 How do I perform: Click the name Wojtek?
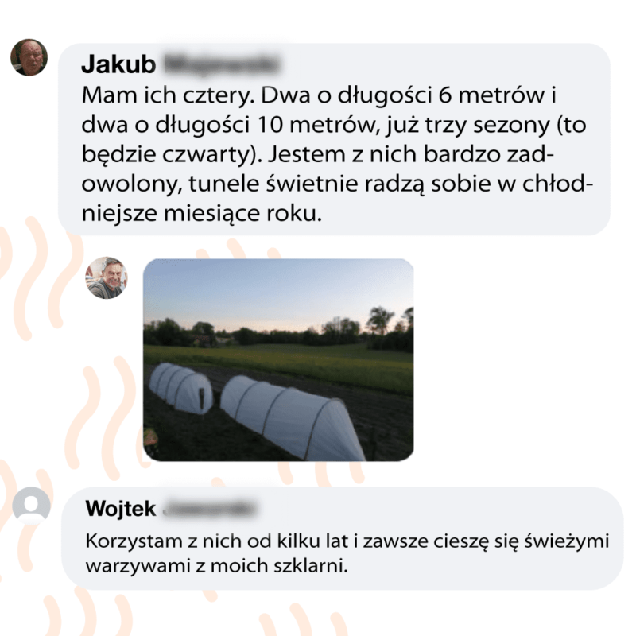point(121,508)
